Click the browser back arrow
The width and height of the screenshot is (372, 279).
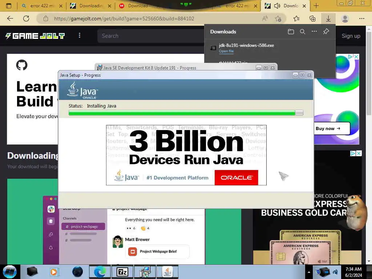coord(10,19)
